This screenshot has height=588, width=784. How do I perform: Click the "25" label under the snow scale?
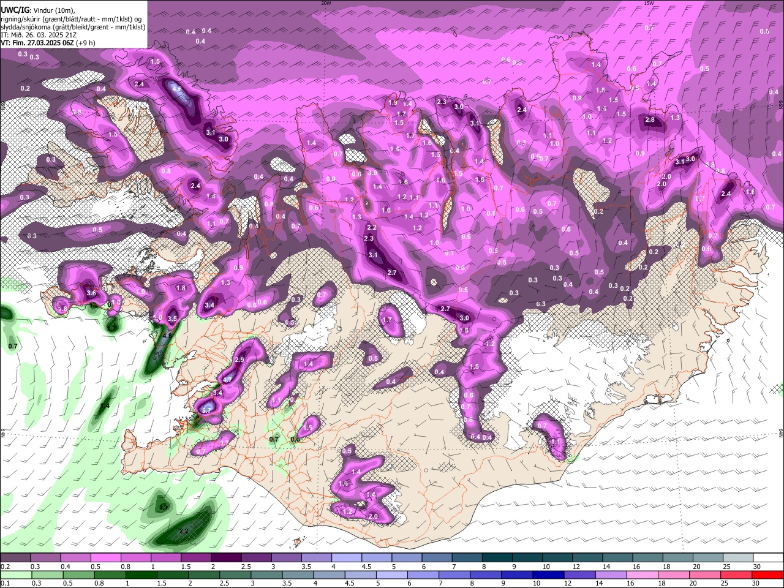(x=726, y=567)
